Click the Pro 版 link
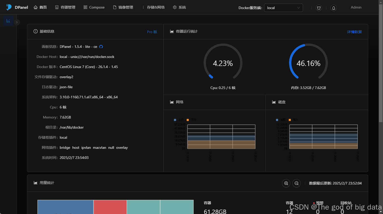 coord(152,32)
